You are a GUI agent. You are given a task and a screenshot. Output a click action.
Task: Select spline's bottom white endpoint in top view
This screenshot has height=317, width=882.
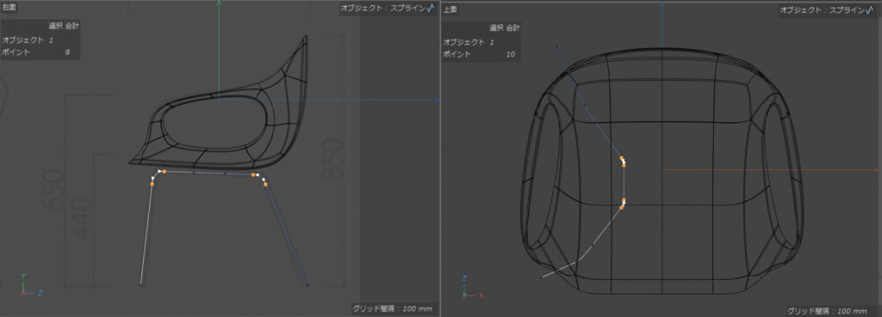point(543,277)
